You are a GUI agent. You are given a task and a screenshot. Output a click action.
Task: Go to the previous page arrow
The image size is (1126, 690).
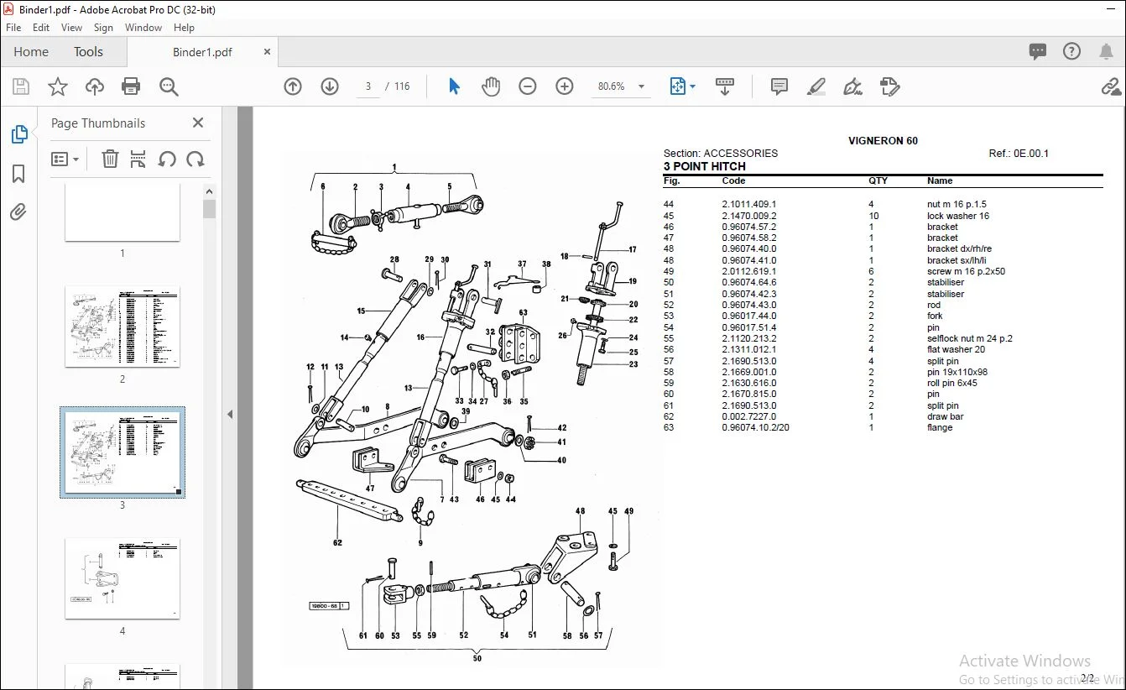tap(293, 86)
